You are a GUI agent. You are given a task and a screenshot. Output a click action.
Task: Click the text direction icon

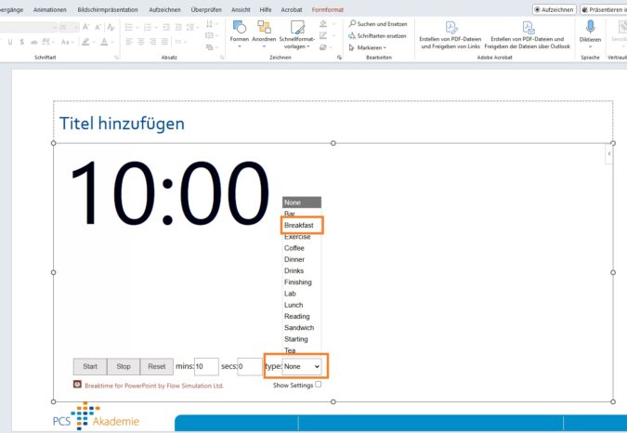pos(209,24)
